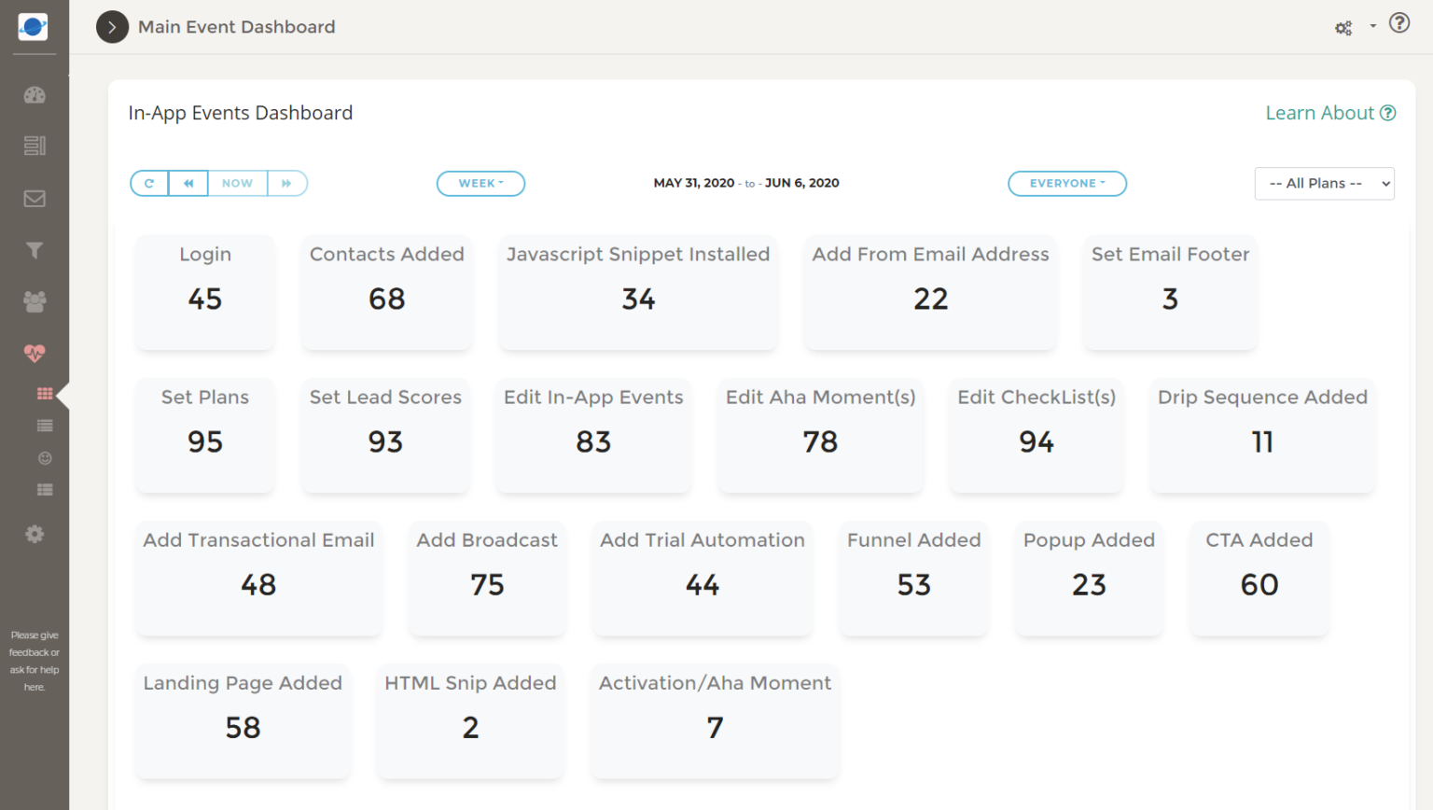Open the help question mark icon
The height and width of the screenshot is (810, 1433).
[x=1399, y=23]
